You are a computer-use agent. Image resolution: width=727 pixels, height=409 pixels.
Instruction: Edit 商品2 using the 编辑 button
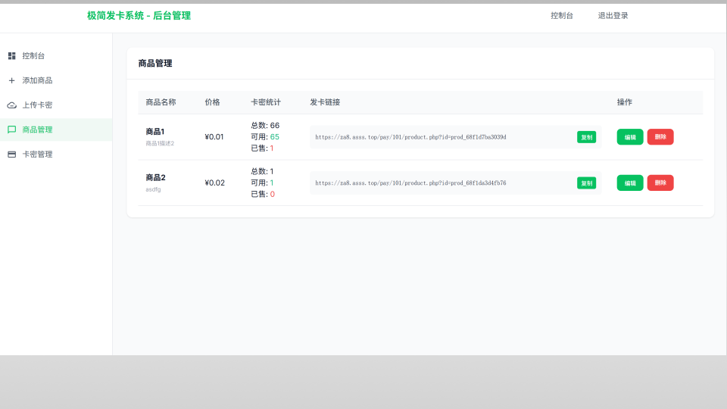click(629, 183)
